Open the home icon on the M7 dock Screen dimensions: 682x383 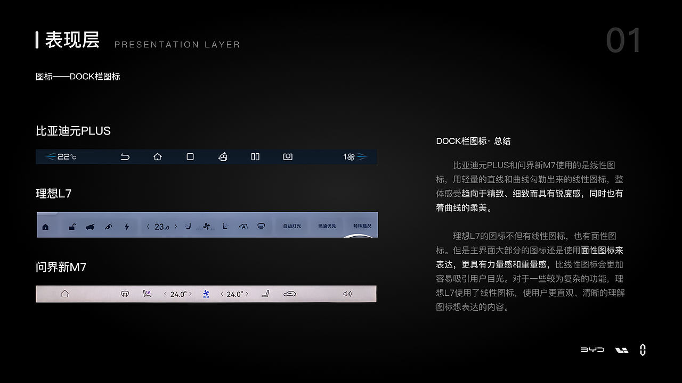[x=64, y=293]
